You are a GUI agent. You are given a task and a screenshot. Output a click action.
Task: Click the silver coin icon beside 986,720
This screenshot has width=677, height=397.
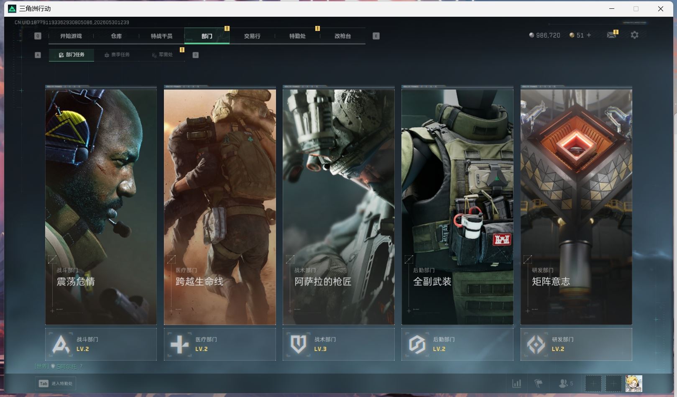[531, 35]
